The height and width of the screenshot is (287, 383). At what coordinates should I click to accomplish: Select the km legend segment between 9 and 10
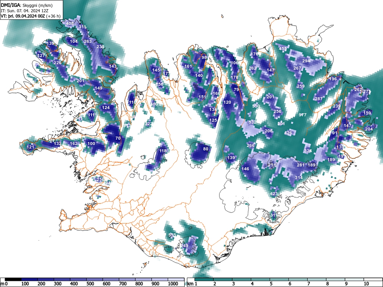tap(355, 279)
